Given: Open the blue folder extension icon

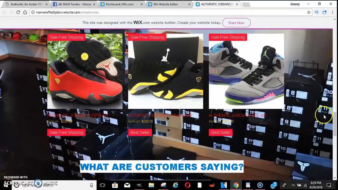Looking at the screenshot, I should click(325, 12).
